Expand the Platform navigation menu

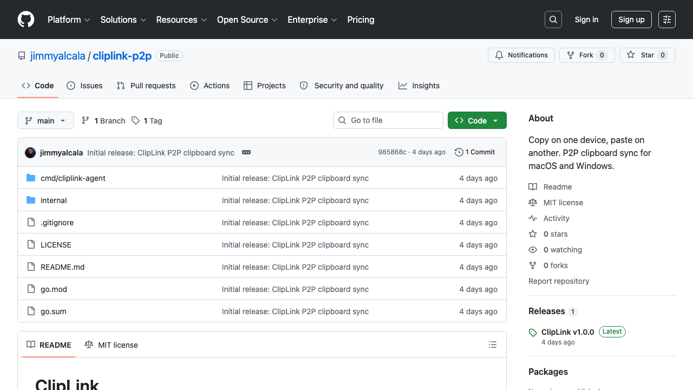click(69, 19)
